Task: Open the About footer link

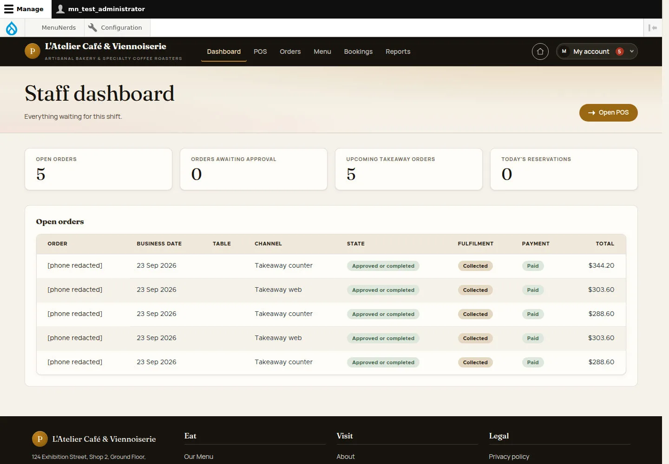Action: tap(346, 457)
